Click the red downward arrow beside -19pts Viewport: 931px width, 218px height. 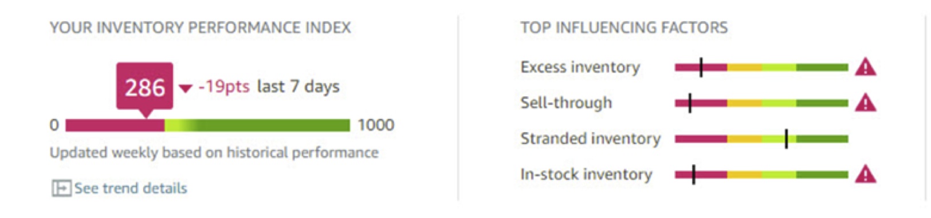(185, 88)
